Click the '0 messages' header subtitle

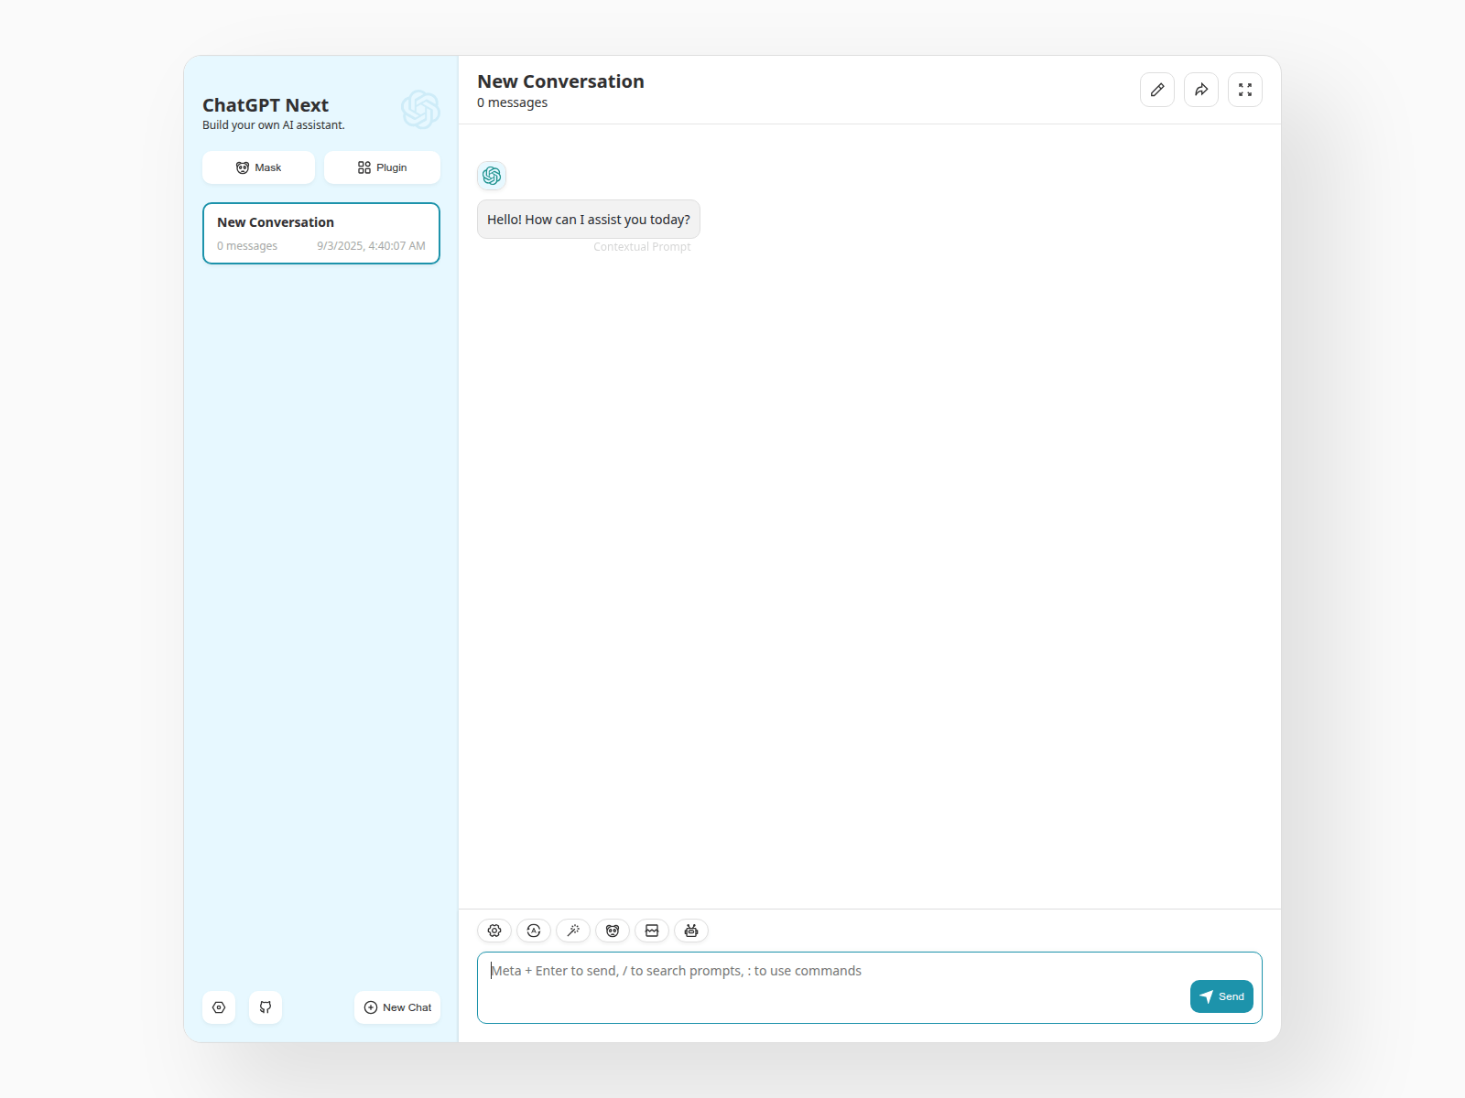coord(512,102)
